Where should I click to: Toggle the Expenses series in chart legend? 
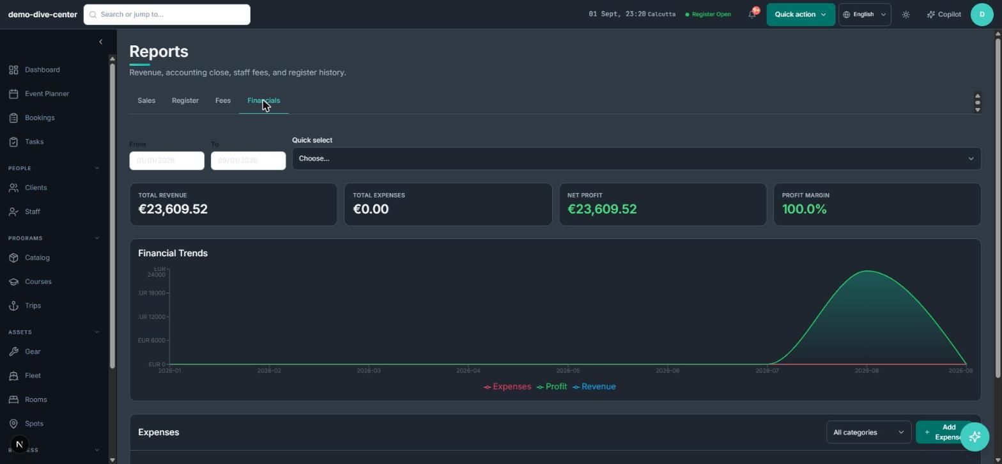(507, 387)
